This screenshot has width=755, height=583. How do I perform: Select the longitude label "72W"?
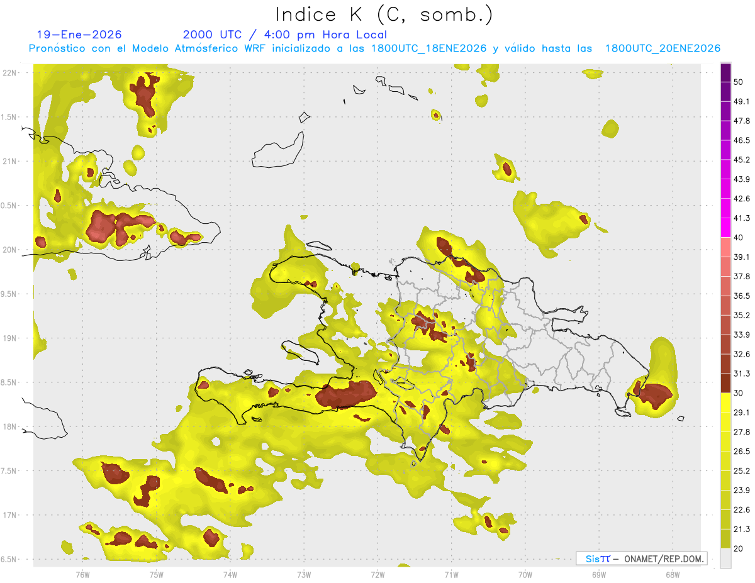377,574
